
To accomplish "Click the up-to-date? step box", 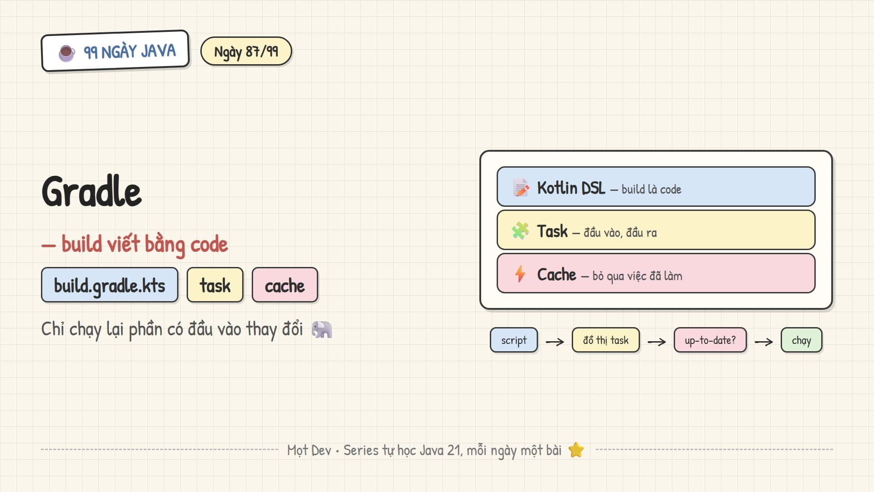I will click(x=710, y=340).
